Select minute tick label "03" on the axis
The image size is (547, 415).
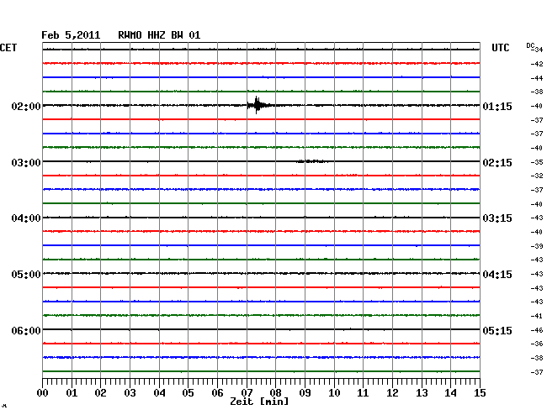pos(130,393)
